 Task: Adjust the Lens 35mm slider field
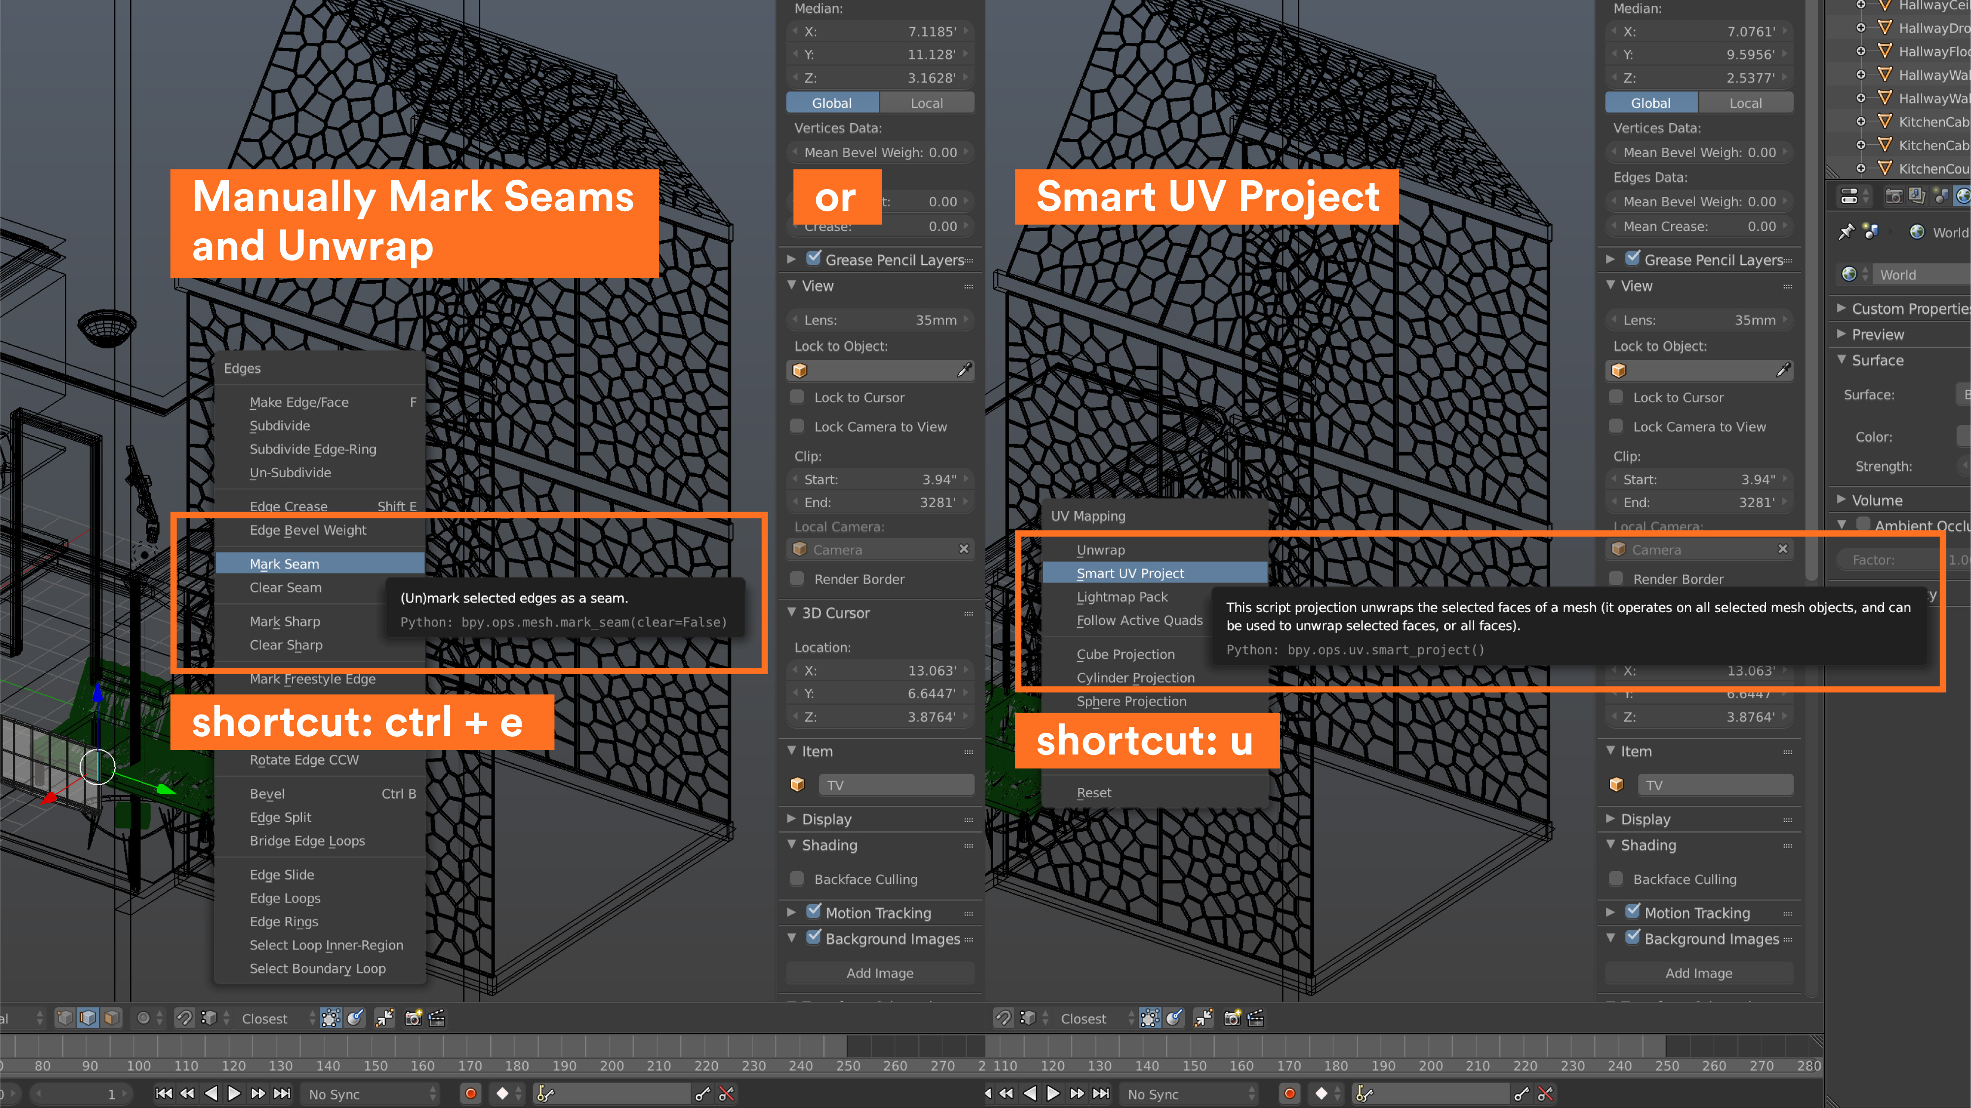coord(879,320)
